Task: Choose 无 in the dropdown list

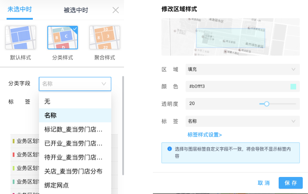Action: click(75, 101)
